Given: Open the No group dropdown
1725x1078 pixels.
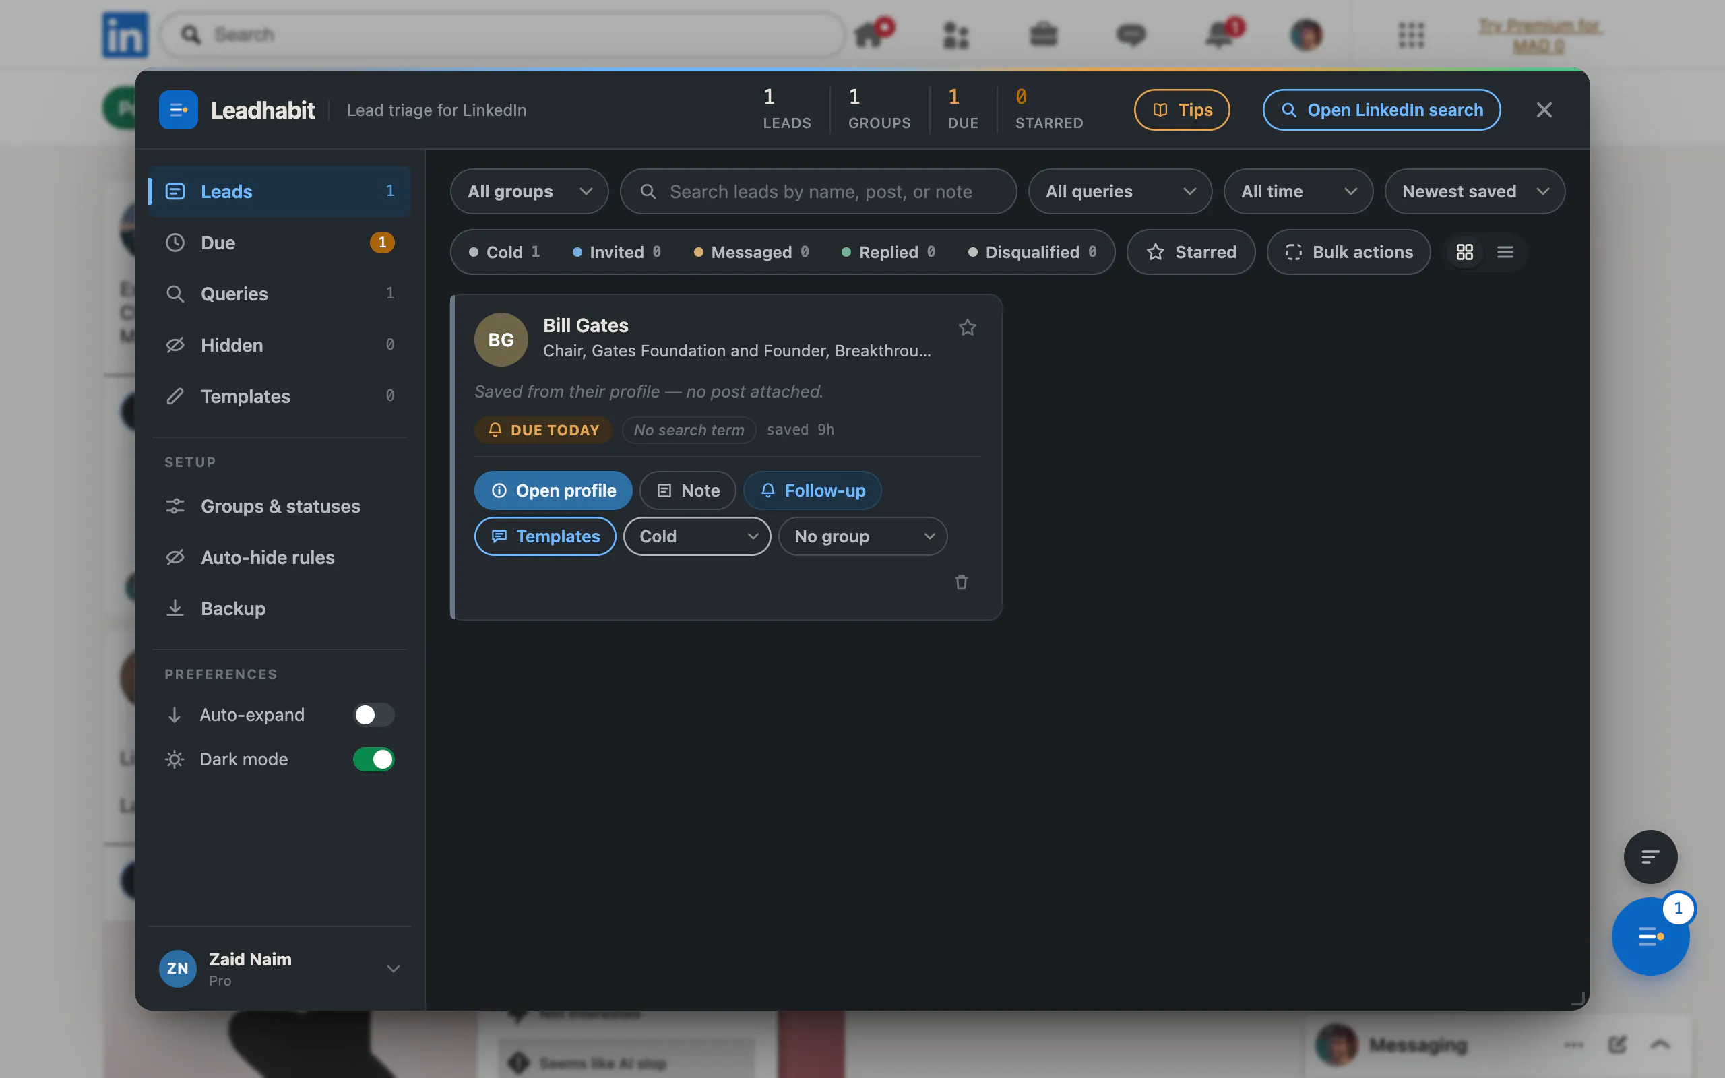Looking at the screenshot, I should click(x=862, y=536).
